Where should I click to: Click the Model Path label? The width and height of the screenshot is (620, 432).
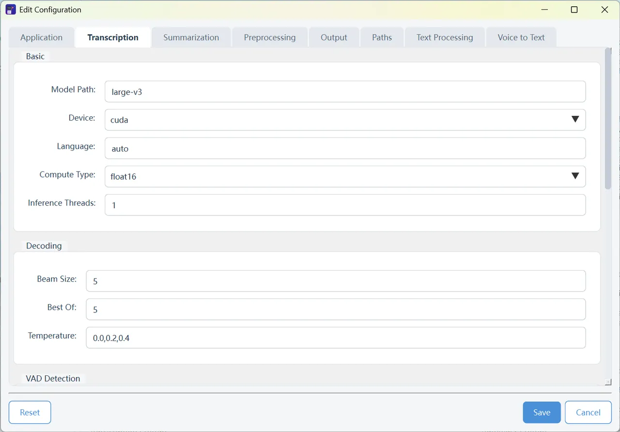[73, 90]
